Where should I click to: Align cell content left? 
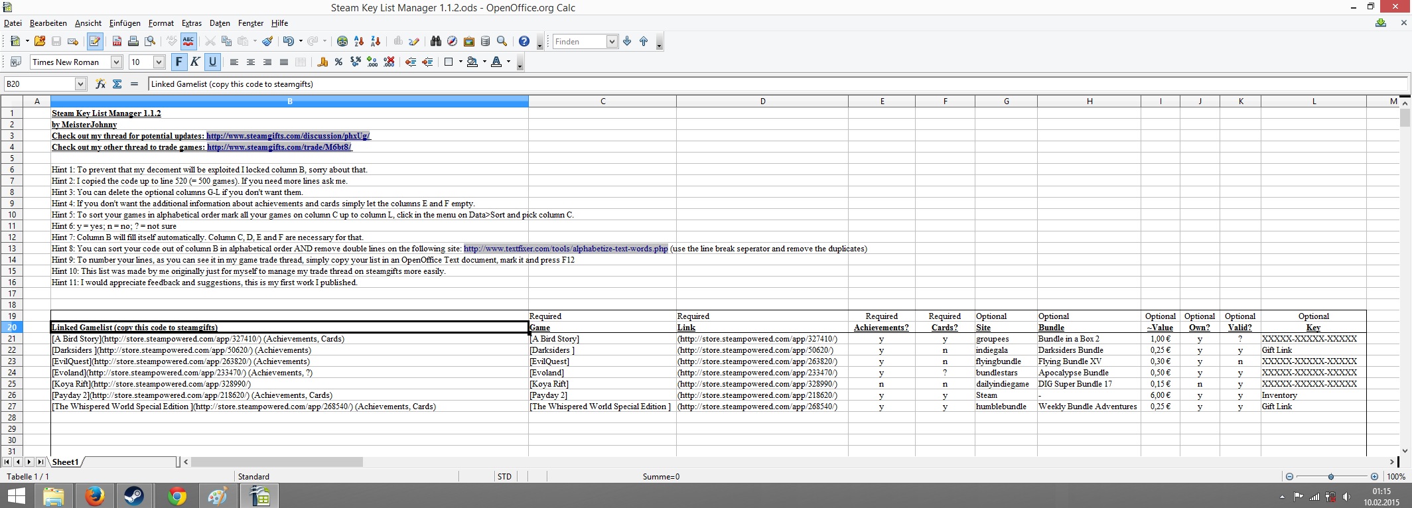(x=234, y=62)
